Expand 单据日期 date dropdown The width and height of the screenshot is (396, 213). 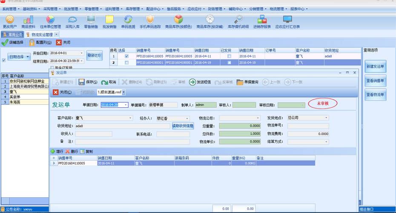tap(126, 105)
